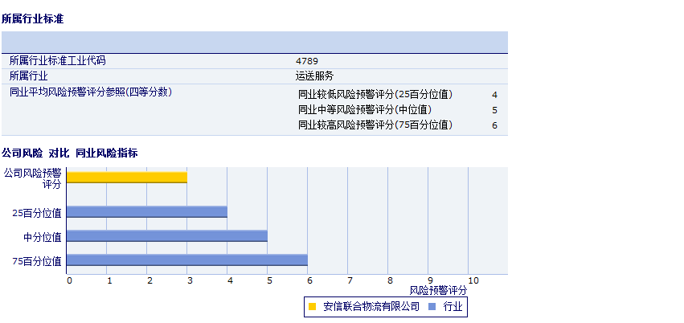Viewport: 684px width, 323px height.
Task: Select the blue 25百分位值 bar
Action: 147,212
